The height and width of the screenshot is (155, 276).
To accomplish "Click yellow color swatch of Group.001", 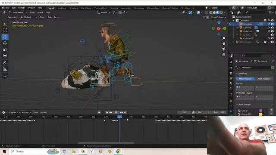I will [260, 114].
